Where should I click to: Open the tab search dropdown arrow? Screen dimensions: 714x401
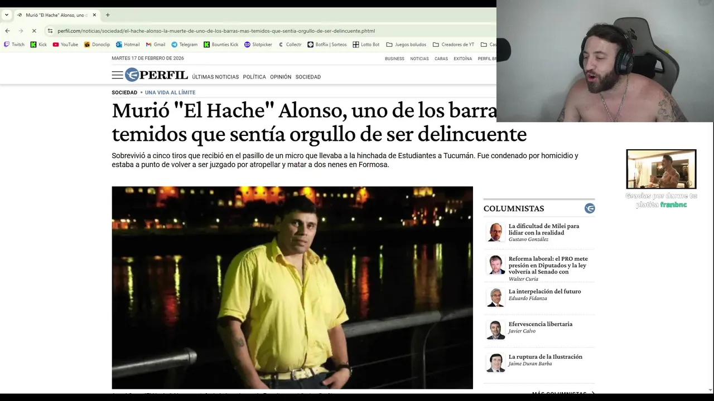(x=7, y=15)
